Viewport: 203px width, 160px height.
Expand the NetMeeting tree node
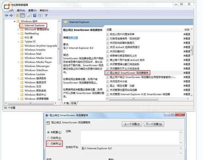(x=18, y=34)
